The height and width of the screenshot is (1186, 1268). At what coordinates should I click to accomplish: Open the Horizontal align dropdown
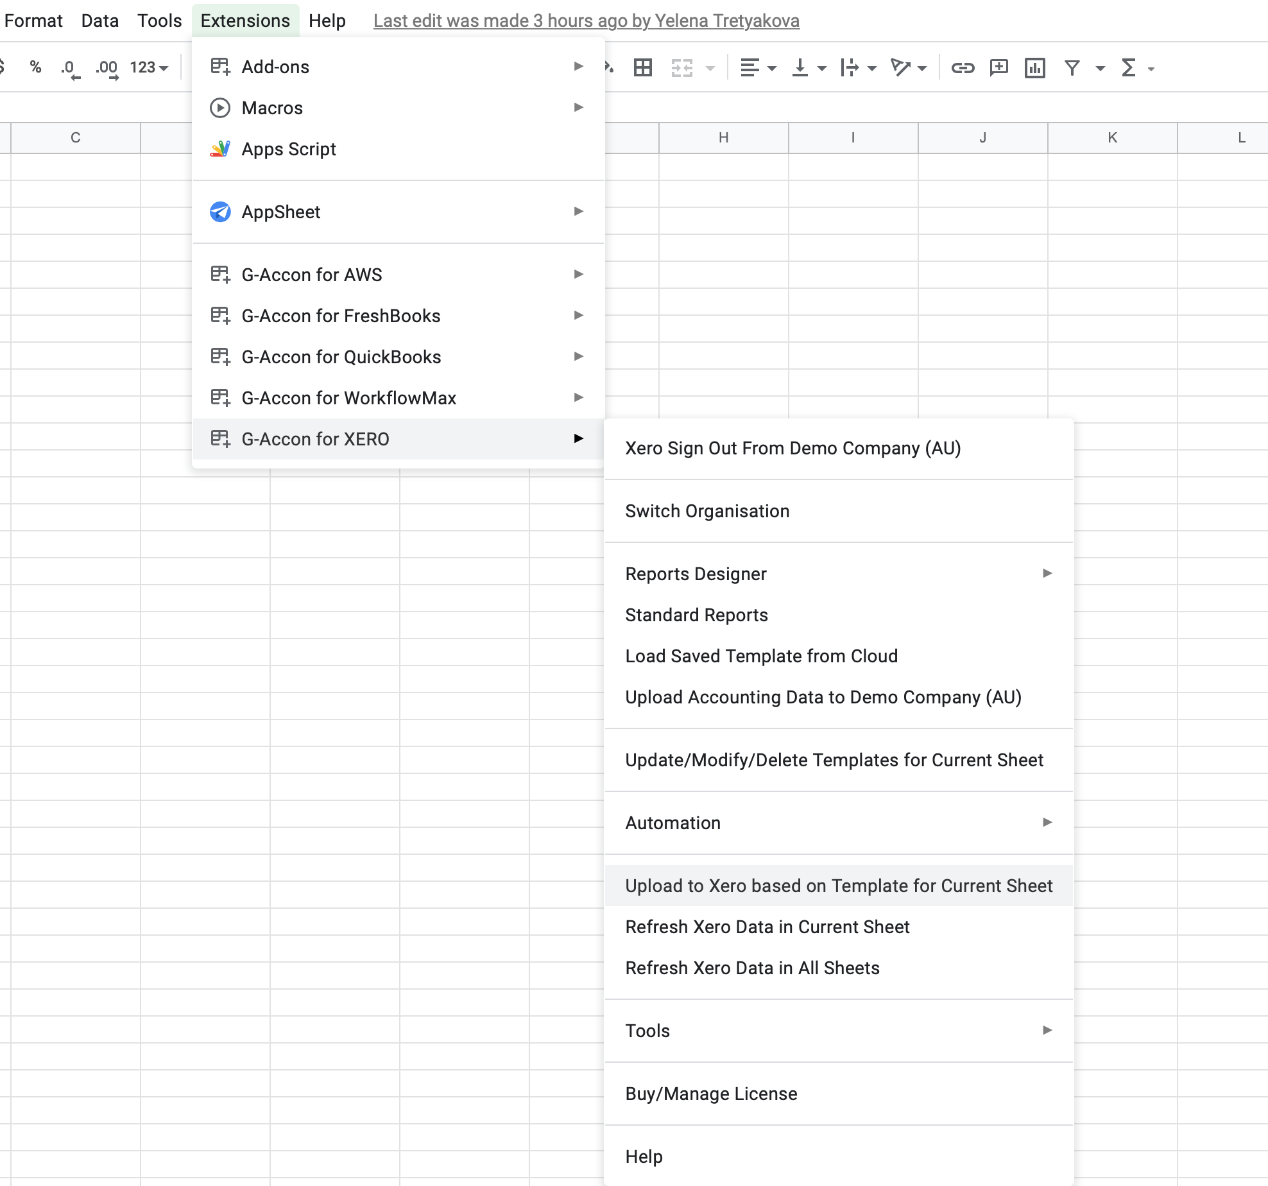(x=757, y=67)
